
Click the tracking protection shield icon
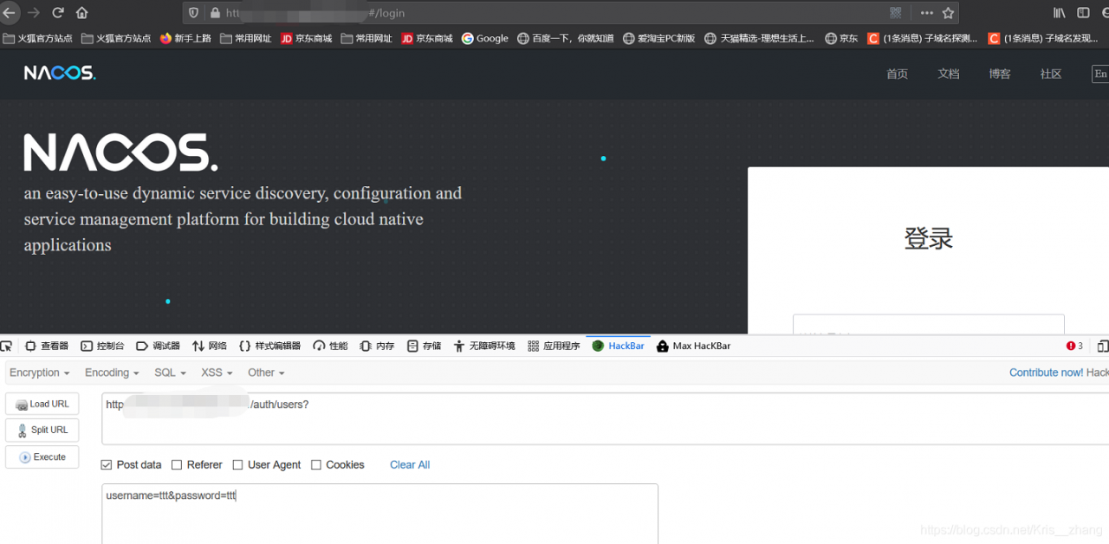click(193, 13)
